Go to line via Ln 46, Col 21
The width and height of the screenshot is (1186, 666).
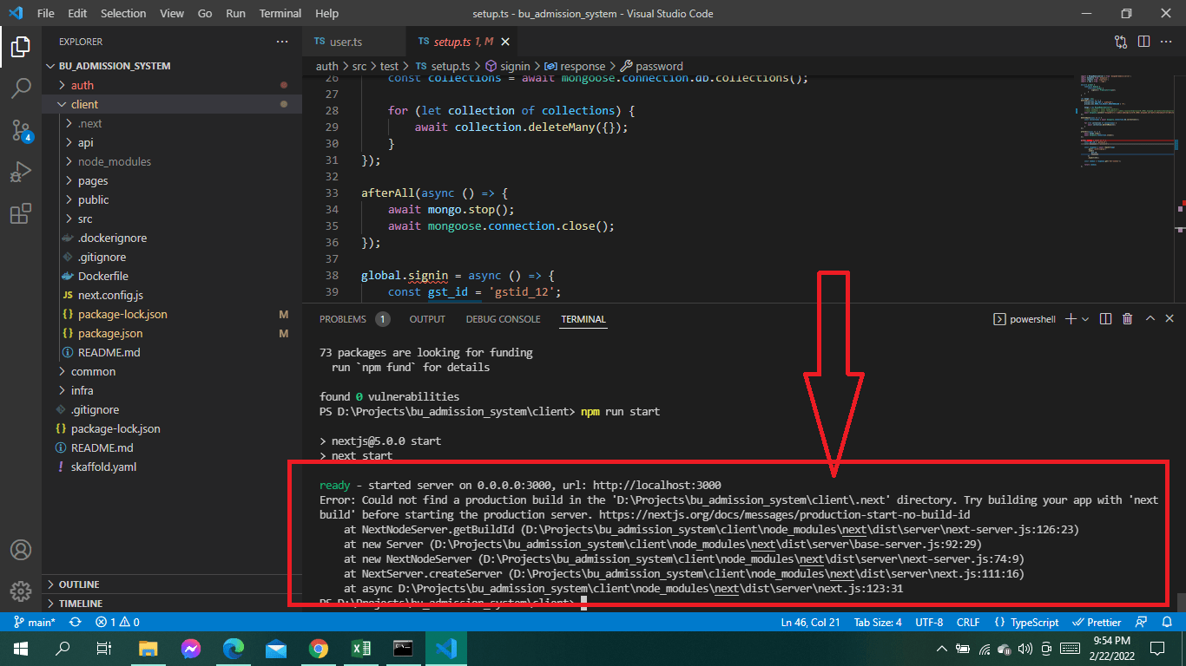810,622
